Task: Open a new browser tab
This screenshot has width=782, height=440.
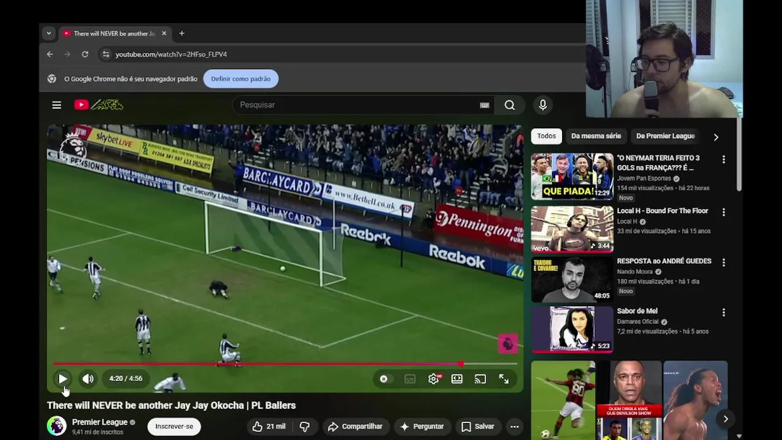Action: click(181, 34)
